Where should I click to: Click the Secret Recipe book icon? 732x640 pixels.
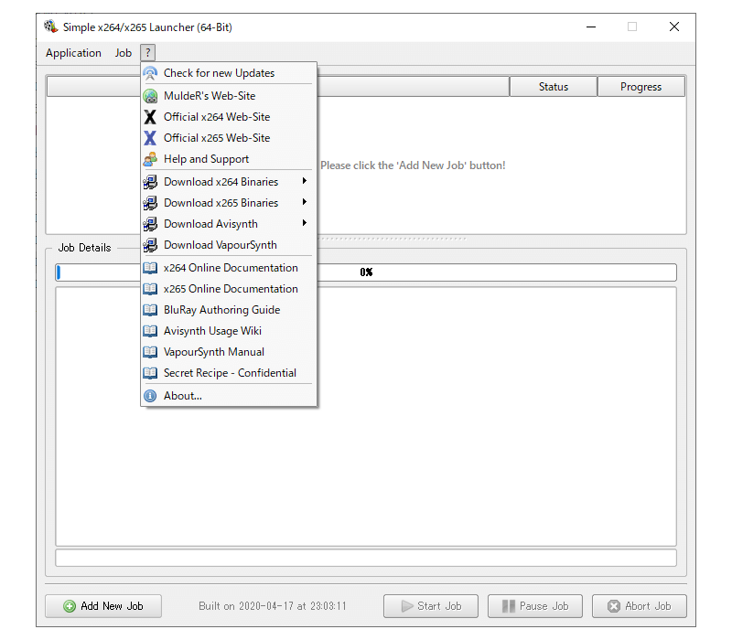tap(150, 373)
